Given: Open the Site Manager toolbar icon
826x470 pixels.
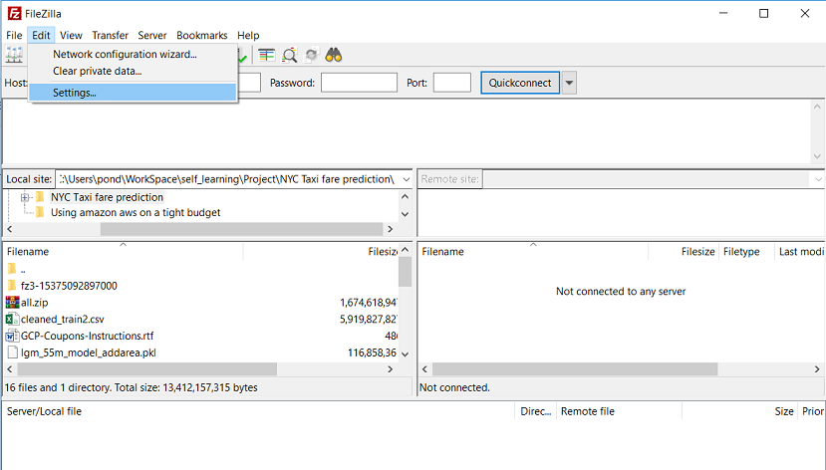Looking at the screenshot, I should point(14,55).
